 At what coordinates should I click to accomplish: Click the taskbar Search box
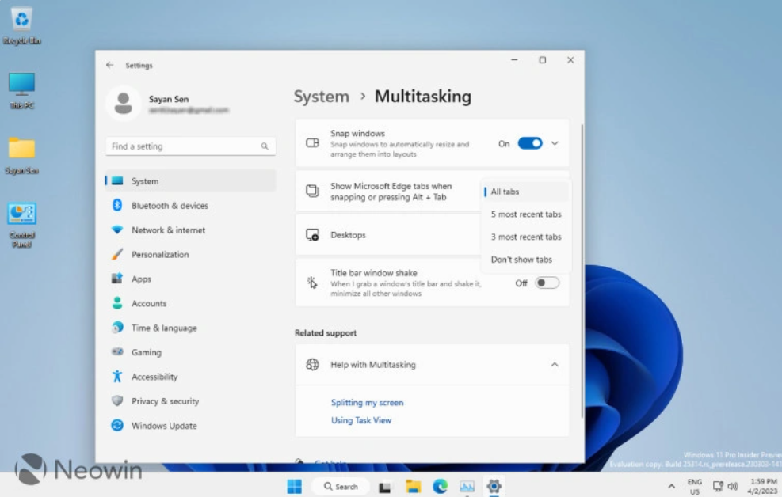[x=341, y=486]
